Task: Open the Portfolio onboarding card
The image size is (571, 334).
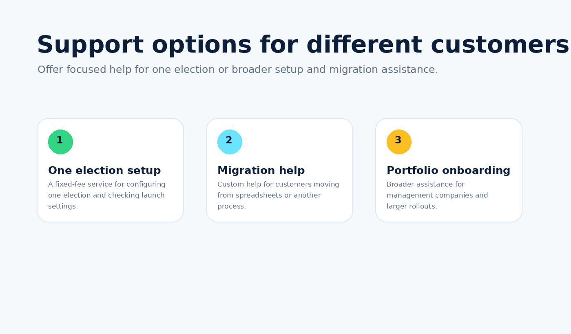Action: [449, 170]
